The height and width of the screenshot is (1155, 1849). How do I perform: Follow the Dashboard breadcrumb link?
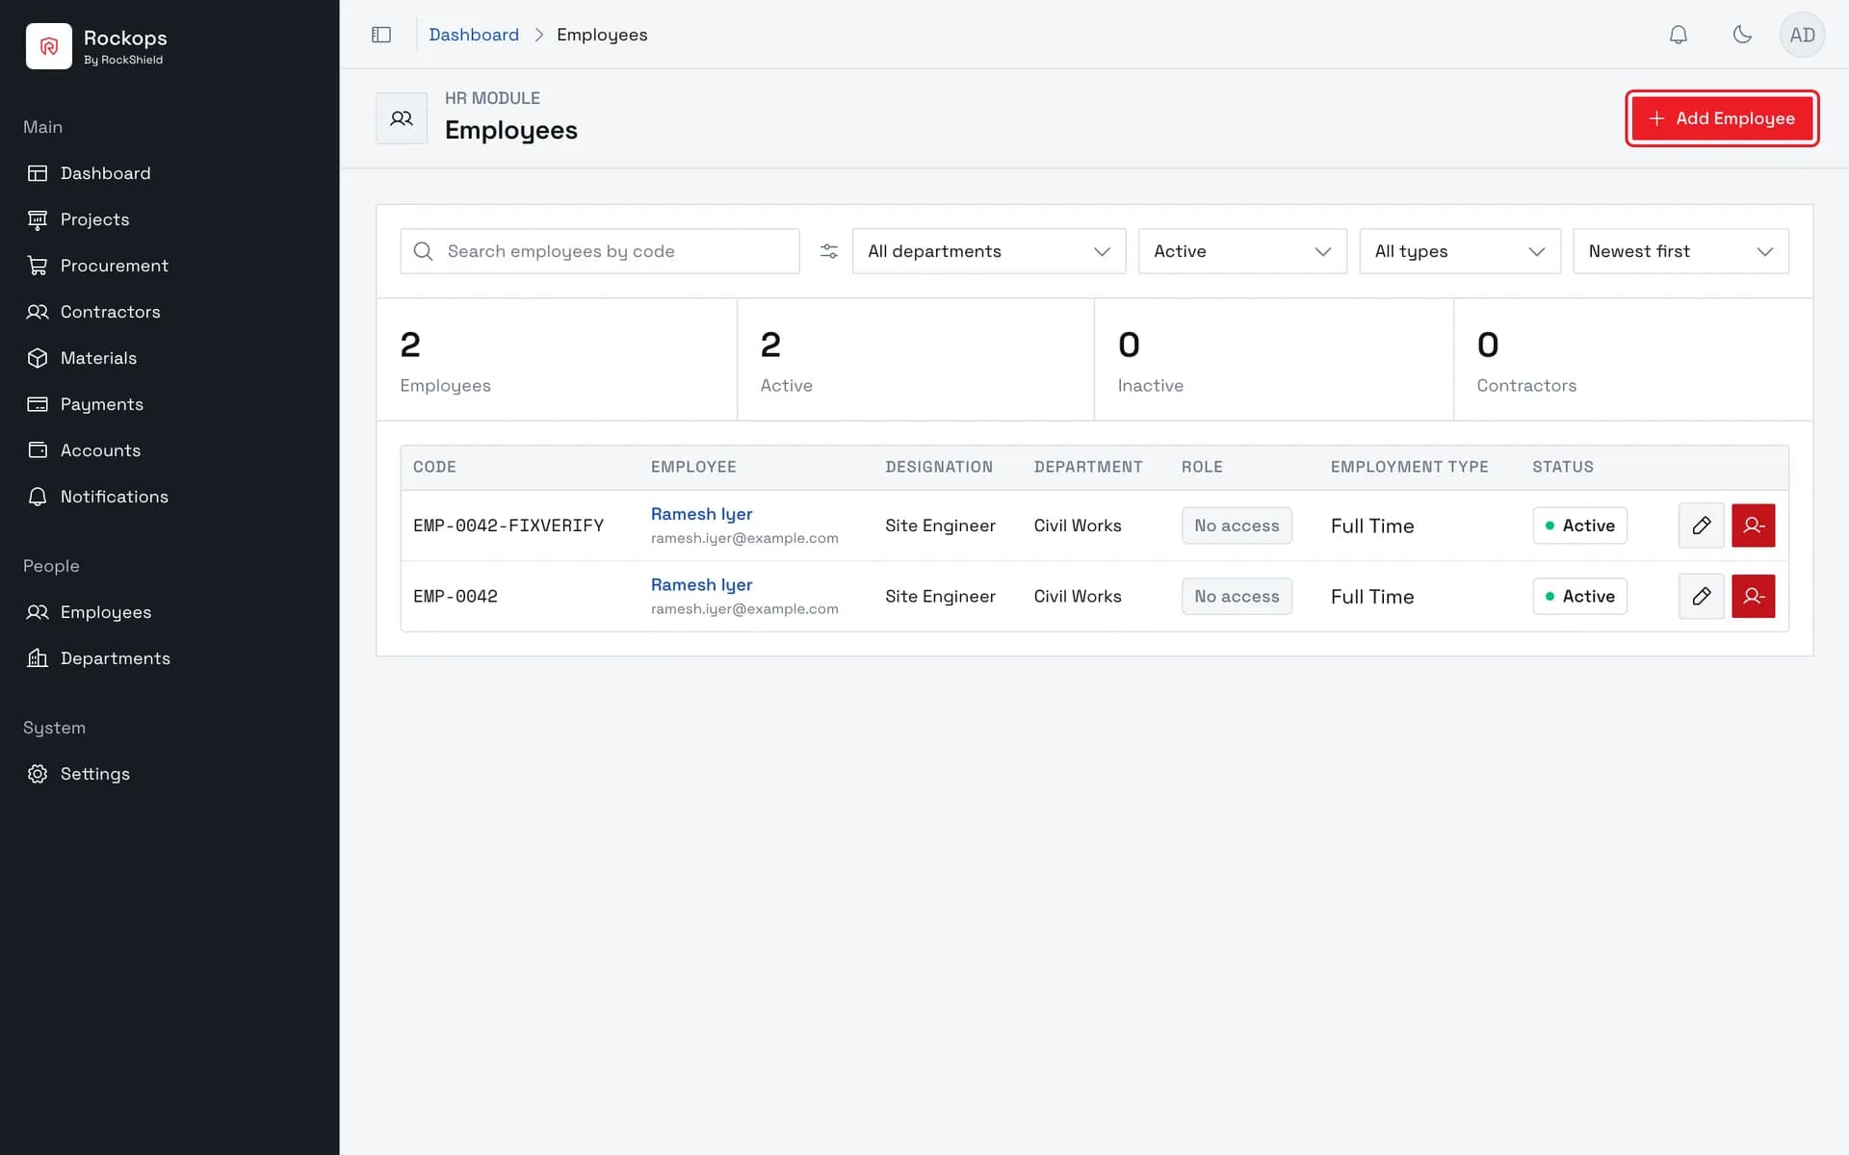pos(474,35)
